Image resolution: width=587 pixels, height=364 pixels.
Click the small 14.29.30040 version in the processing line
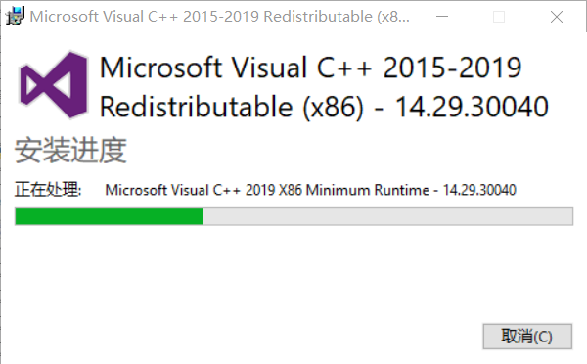pos(479,190)
